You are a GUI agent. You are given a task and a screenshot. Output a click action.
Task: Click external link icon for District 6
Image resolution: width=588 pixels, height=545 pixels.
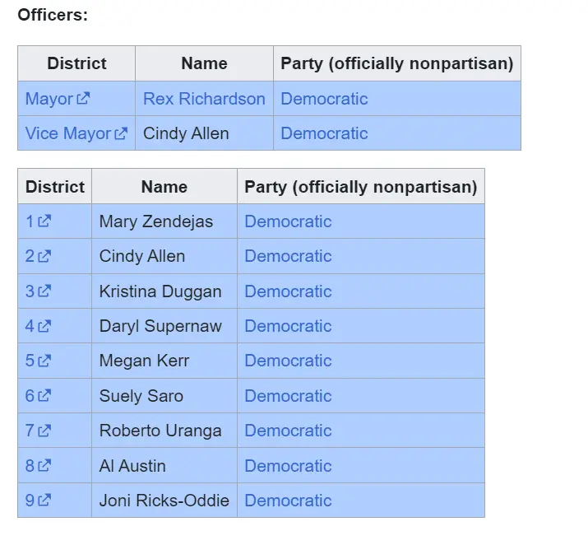coord(44,396)
